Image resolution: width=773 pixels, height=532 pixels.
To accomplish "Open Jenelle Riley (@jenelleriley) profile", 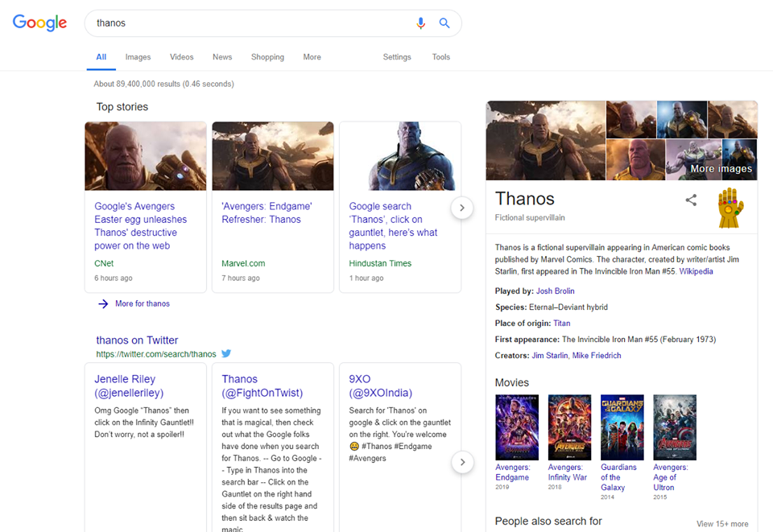I will coord(129,386).
